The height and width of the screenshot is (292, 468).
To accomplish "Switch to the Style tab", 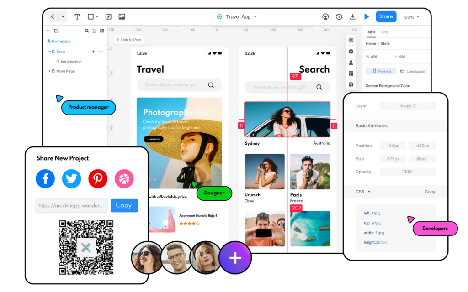I will click(x=371, y=32).
